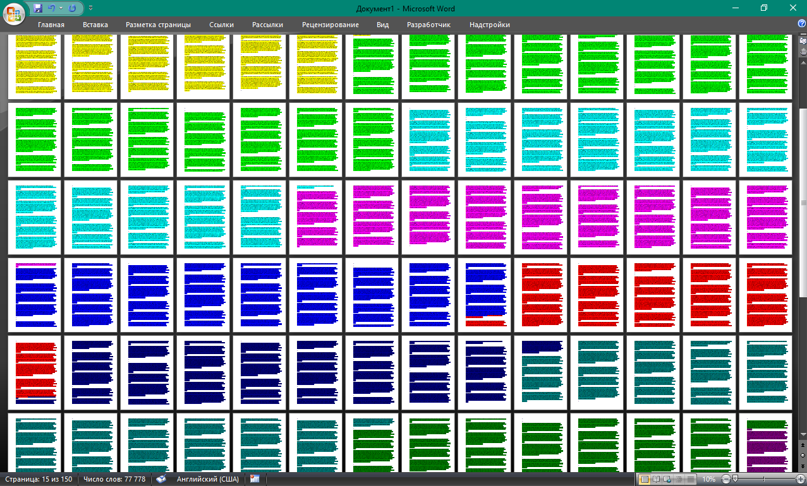This screenshot has width=807, height=486.
Task: Open the Office button menu
Action: point(14,13)
